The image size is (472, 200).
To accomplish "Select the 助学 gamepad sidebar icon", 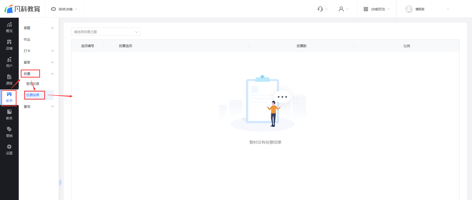I will click(9, 94).
